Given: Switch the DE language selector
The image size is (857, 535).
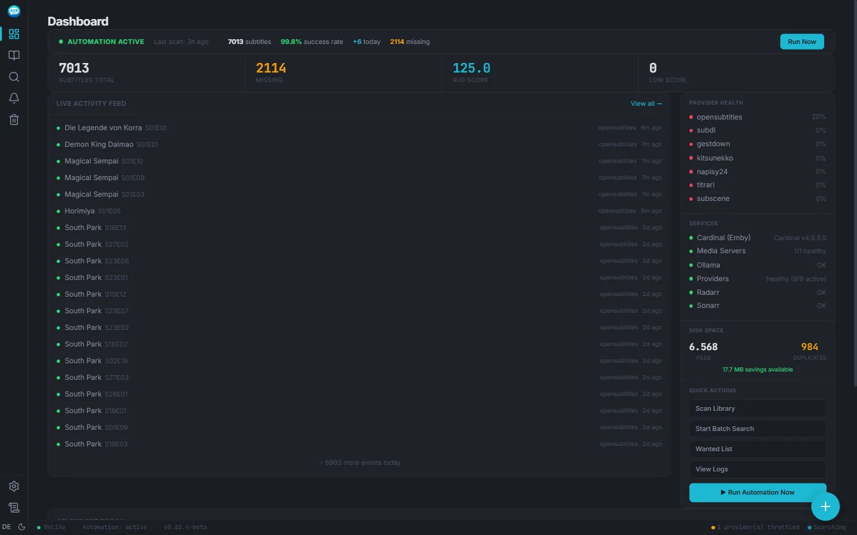Looking at the screenshot, I should 7,527.
